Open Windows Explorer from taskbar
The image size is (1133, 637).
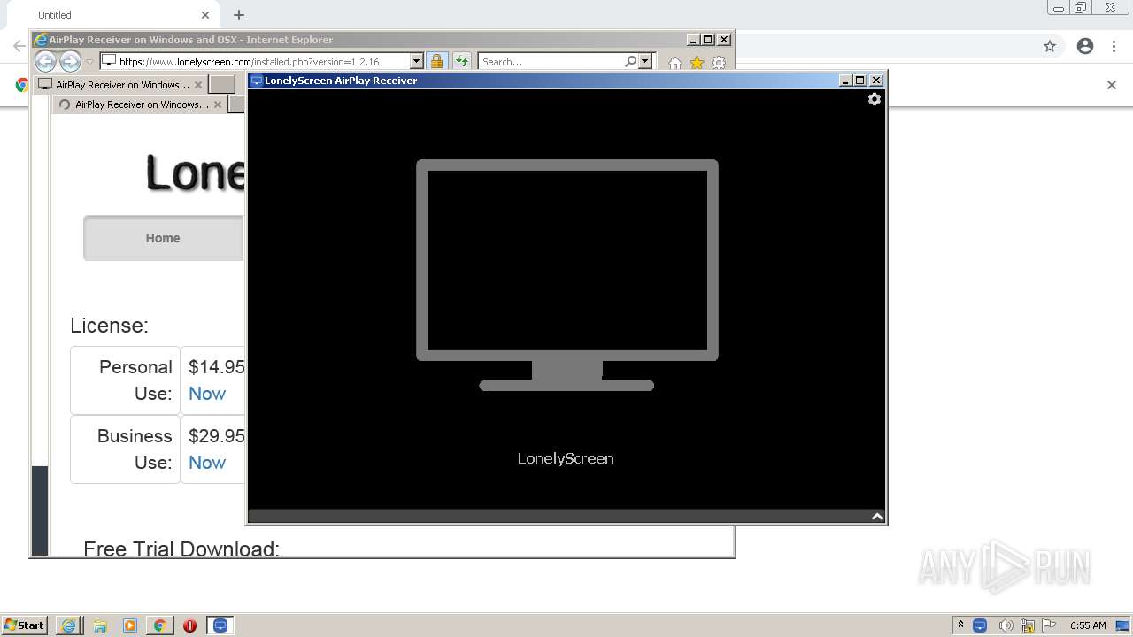pyautogui.click(x=100, y=625)
